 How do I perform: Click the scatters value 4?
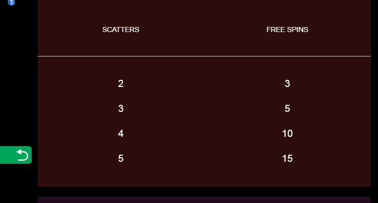(x=121, y=133)
